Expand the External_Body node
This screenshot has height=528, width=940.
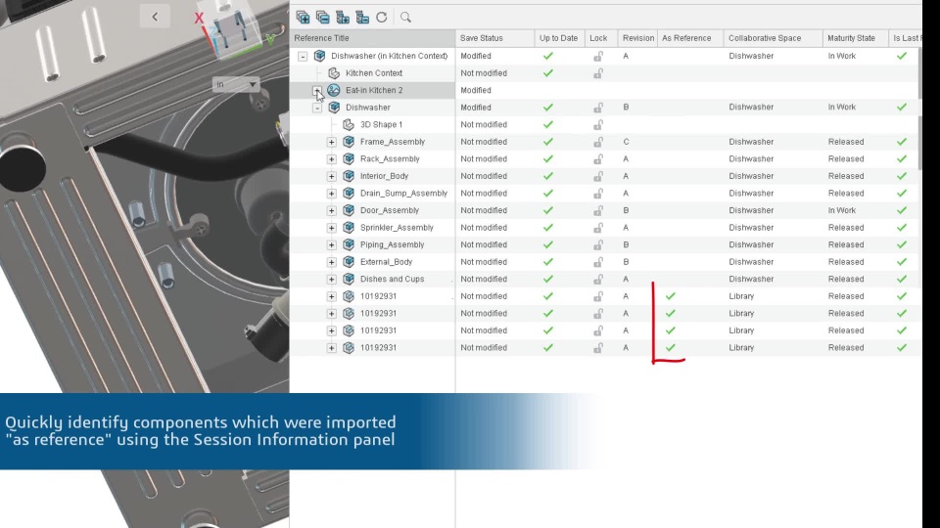[x=332, y=262]
